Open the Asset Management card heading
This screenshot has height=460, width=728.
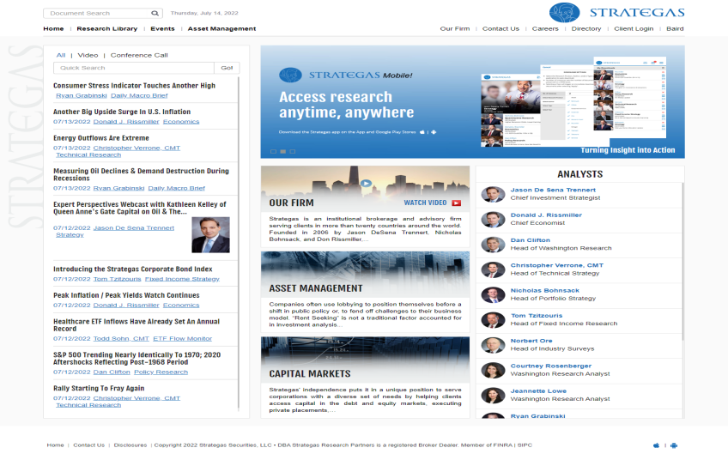[316, 288]
